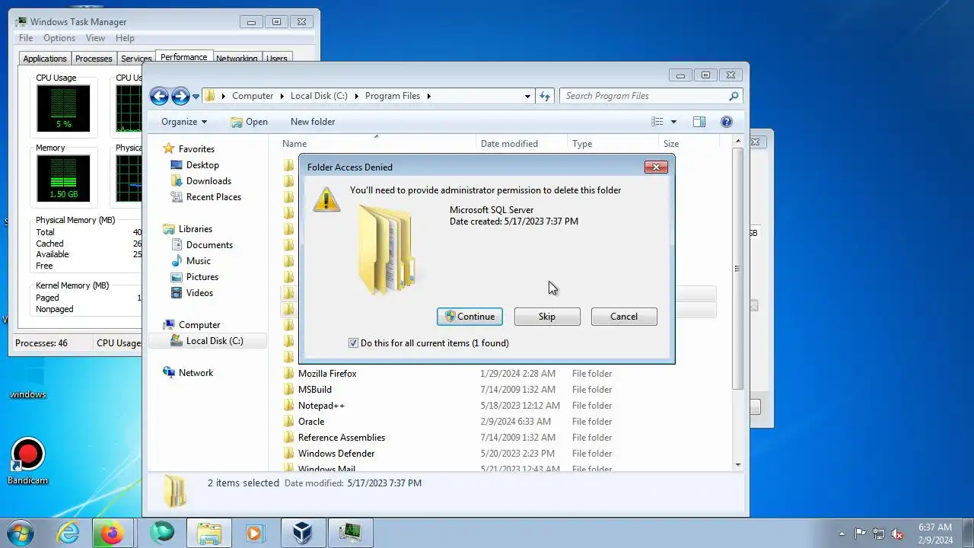Click Computer in the address breadcrumb

tap(253, 96)
